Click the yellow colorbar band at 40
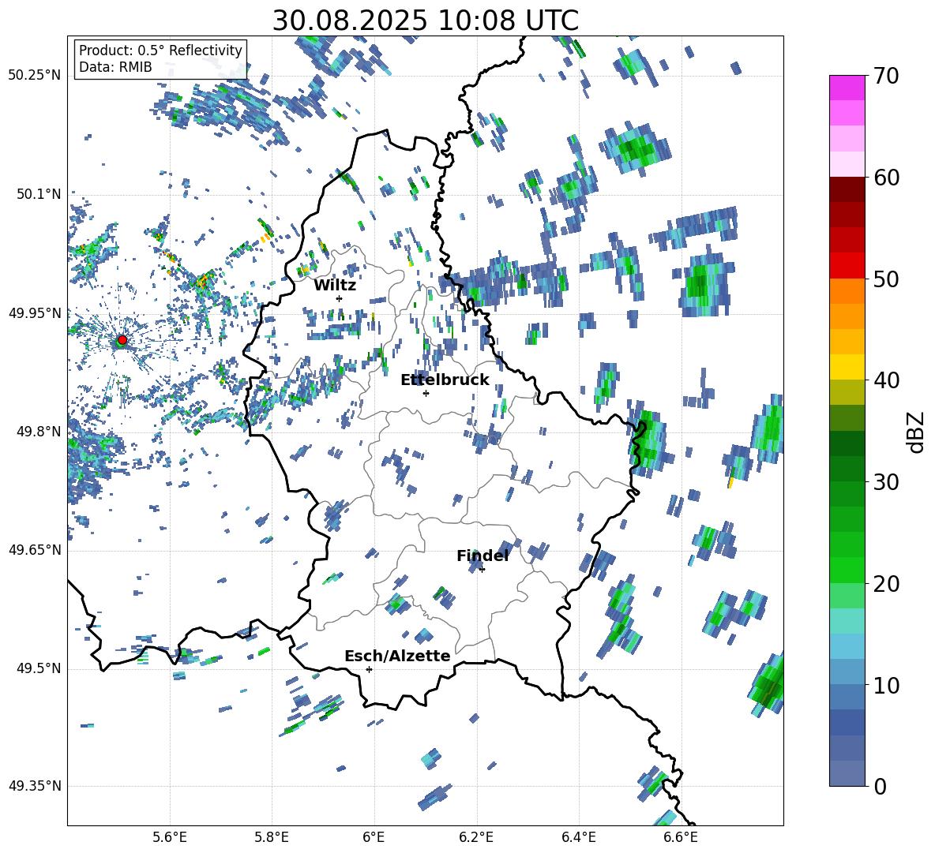 (847, 367)
